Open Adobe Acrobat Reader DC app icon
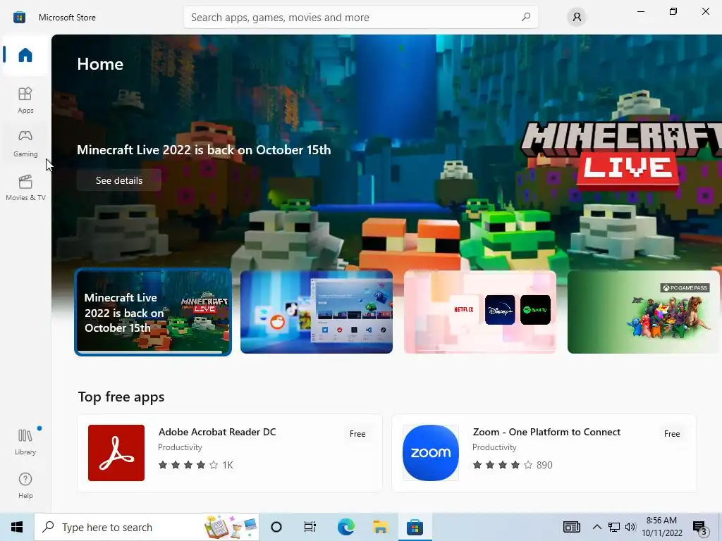The width and height of the screenshot is (722, 541). tap(116, 453)
